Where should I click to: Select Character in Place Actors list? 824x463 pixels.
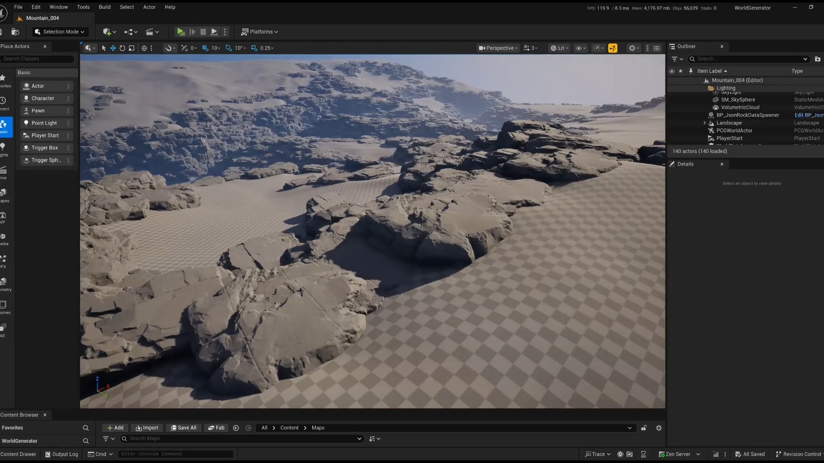click(x=46, y=99)
